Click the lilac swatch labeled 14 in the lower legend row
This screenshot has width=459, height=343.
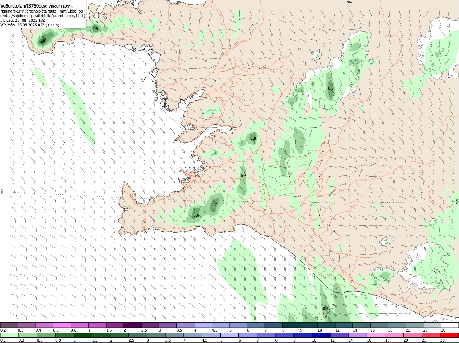click(358, 335)
